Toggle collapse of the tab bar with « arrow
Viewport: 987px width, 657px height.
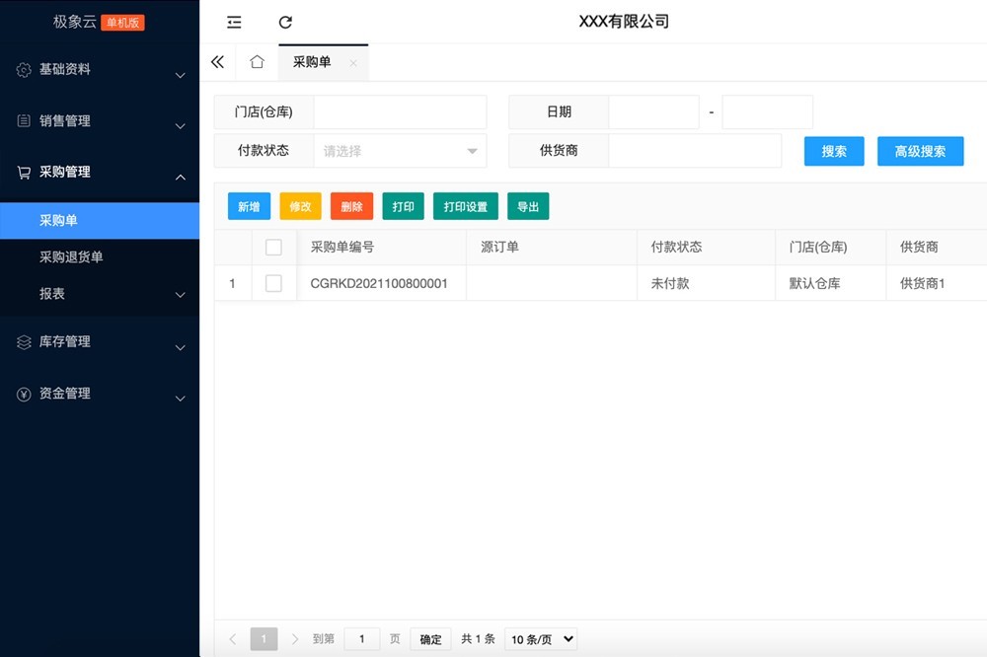(217, 61)
